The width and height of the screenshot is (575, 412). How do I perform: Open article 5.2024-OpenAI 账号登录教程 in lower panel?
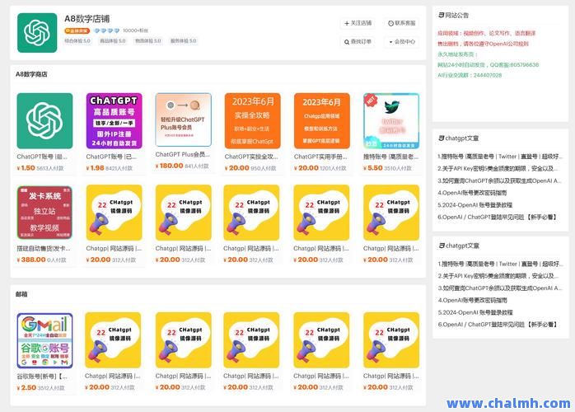(474, 312)
